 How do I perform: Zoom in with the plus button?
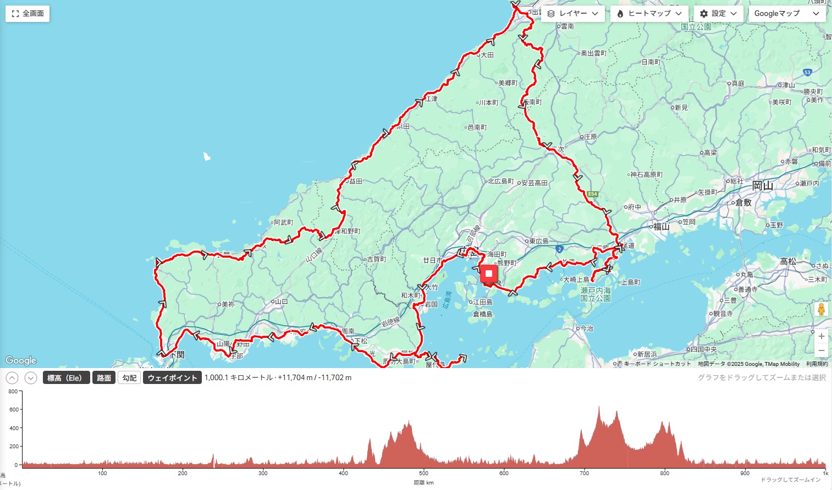pos(821,336)
